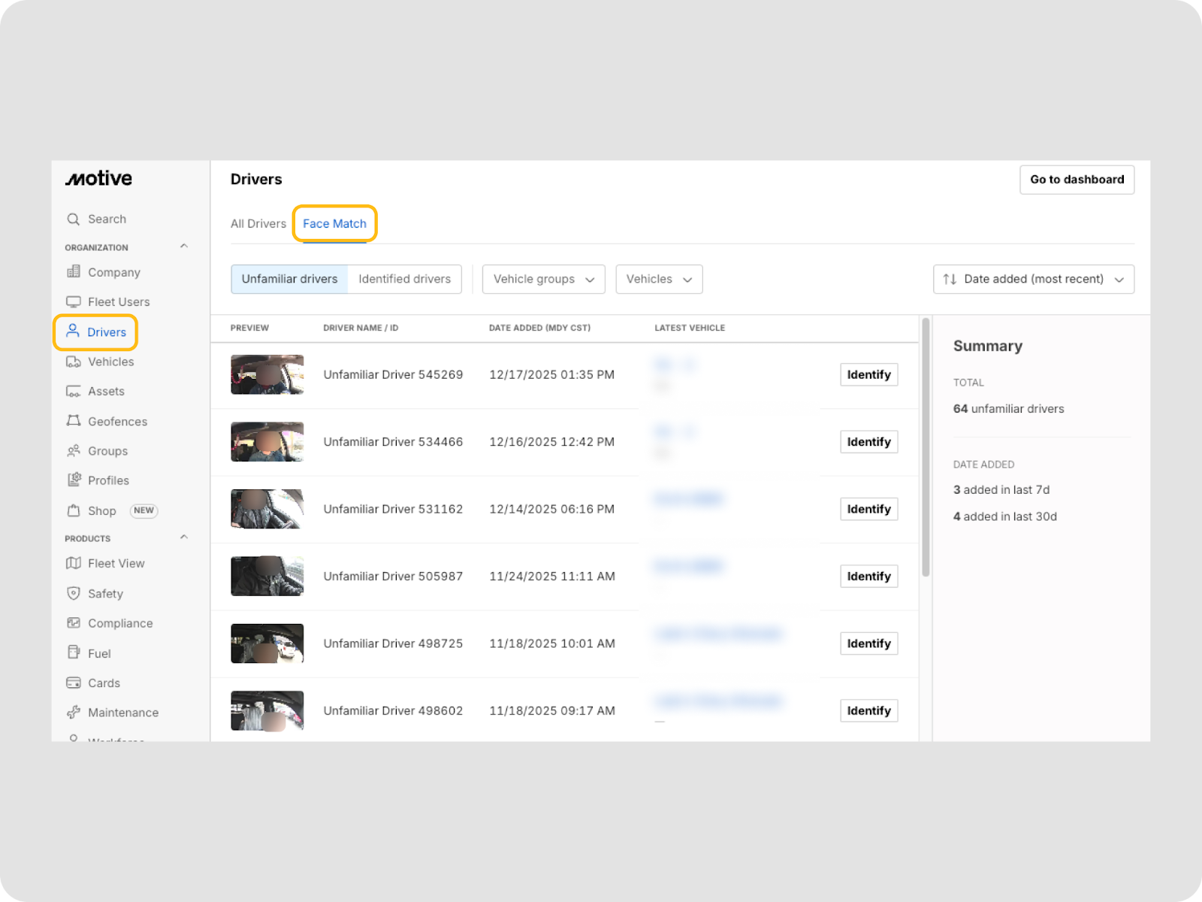Identify Unfamiliar Driver 545269
The height and width of the screenshot is (902, 1202).
tap(868, 374)
